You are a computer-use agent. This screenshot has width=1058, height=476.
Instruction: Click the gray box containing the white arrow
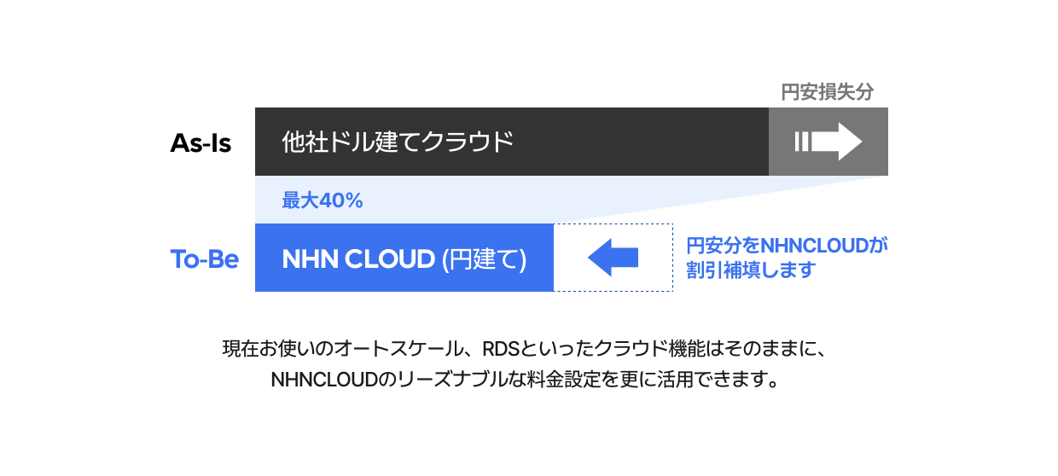coord(828,142)
